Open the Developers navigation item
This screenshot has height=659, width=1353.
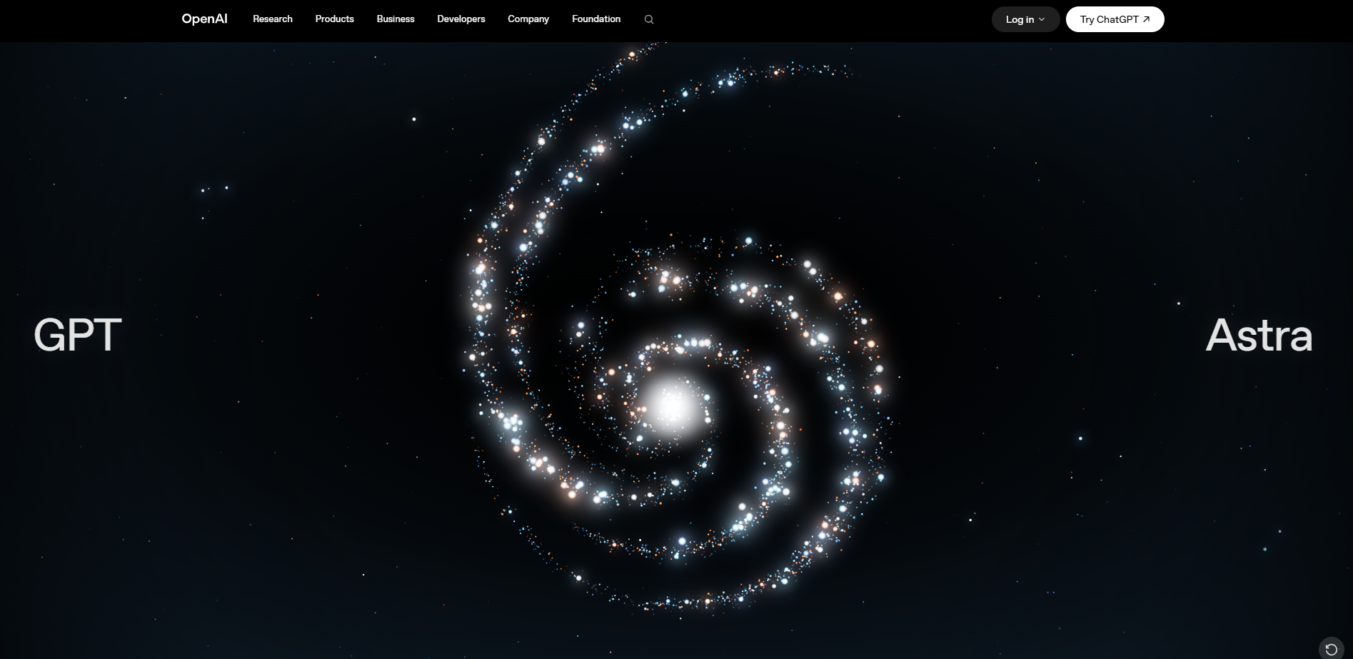click(461, 19)
